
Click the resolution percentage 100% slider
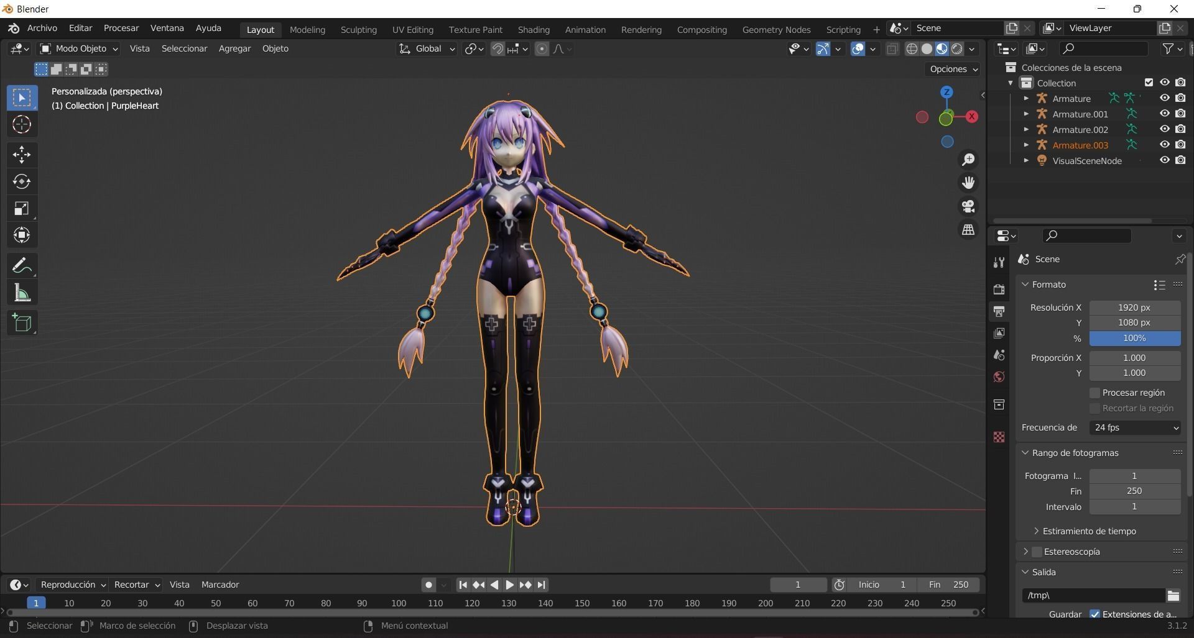(x=1135, y=338)
